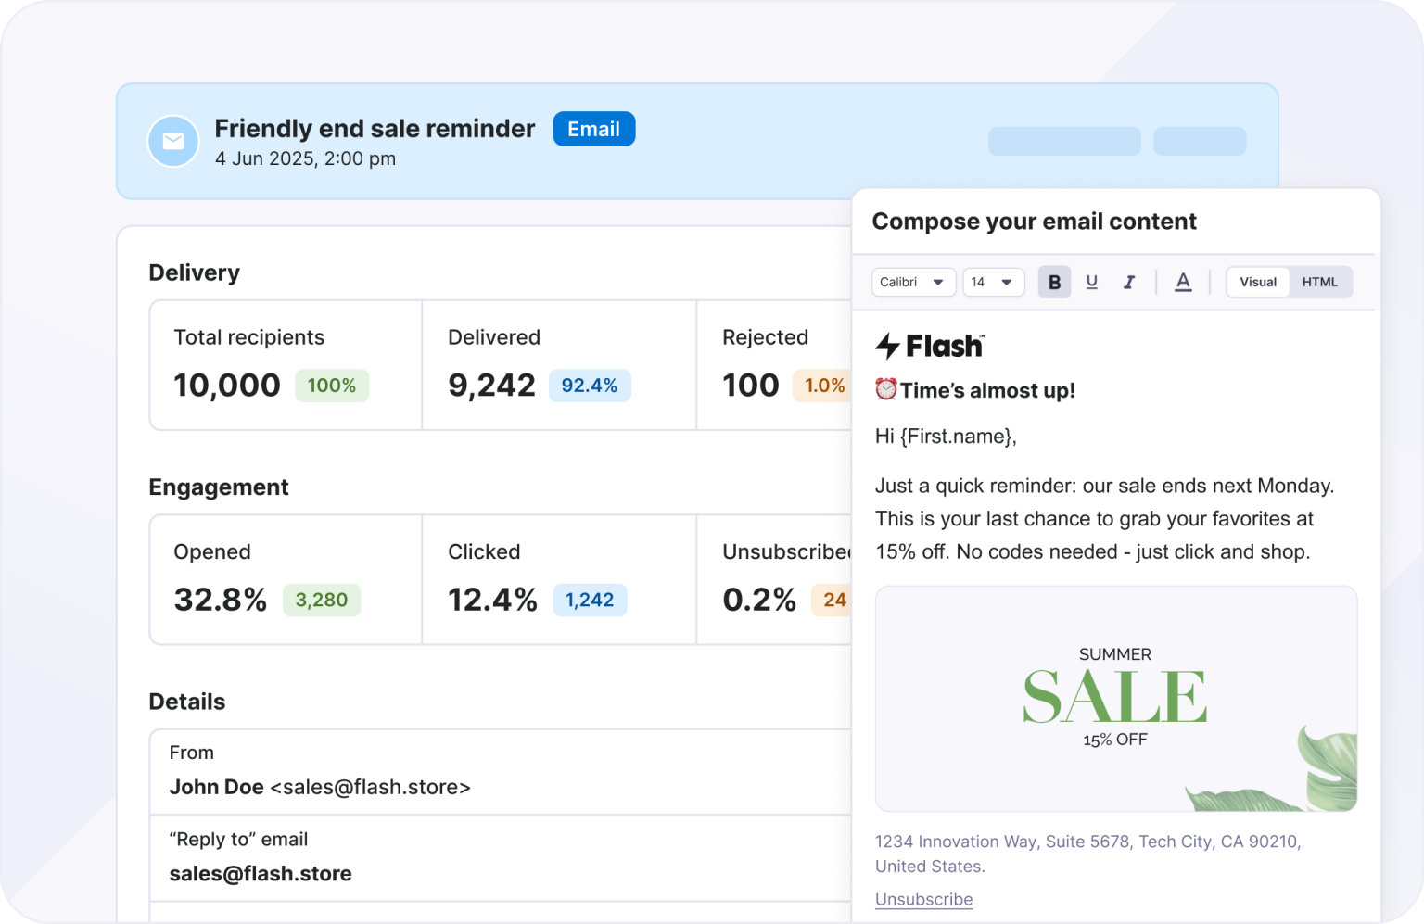Image resolution: width=1424 pixels, height=924 pixels.
Task: Click the Email type badge
Action: 593,129
